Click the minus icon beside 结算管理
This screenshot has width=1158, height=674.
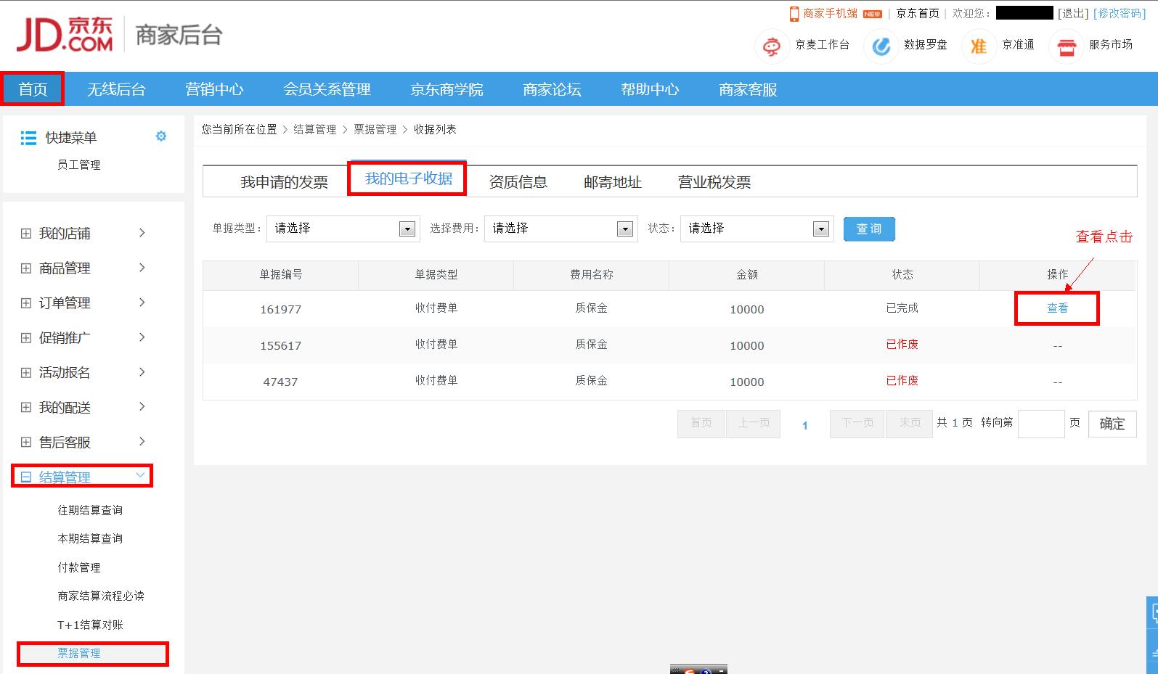[x=26, y=477]
